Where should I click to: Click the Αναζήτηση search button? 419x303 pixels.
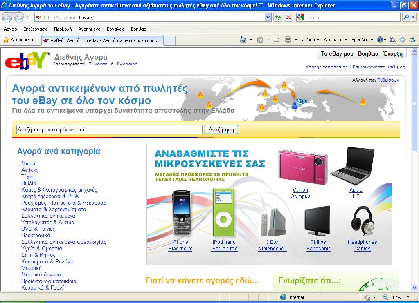coord(221,129)
